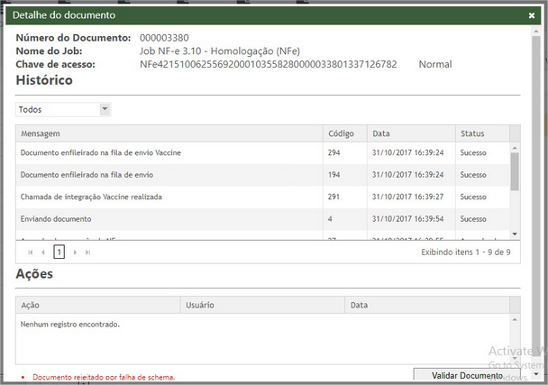Click the Histórico grid scrollbar thumb
Viewport: 548px width, 385px height.
[515, 171]
